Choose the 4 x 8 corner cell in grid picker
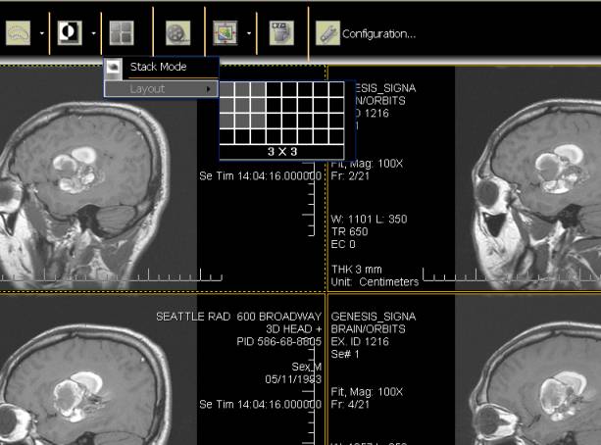 tap(336, 136)
